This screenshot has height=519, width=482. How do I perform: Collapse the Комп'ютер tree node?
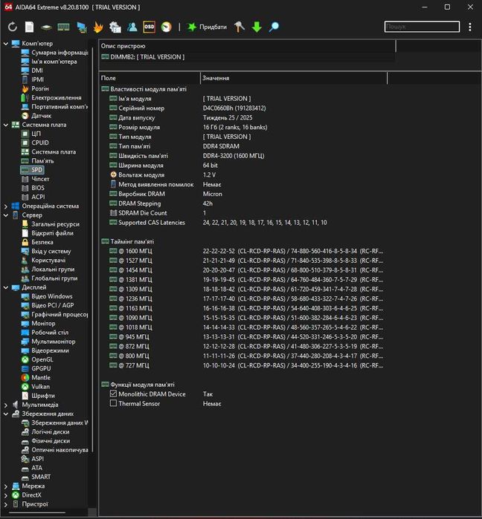(6, 43)
